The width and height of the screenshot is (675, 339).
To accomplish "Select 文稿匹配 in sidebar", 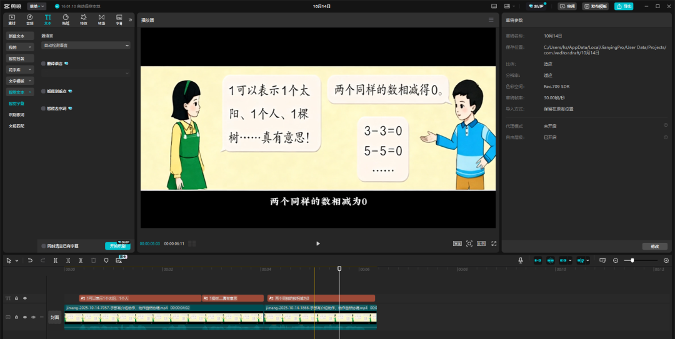I will (x=17, y=126).
